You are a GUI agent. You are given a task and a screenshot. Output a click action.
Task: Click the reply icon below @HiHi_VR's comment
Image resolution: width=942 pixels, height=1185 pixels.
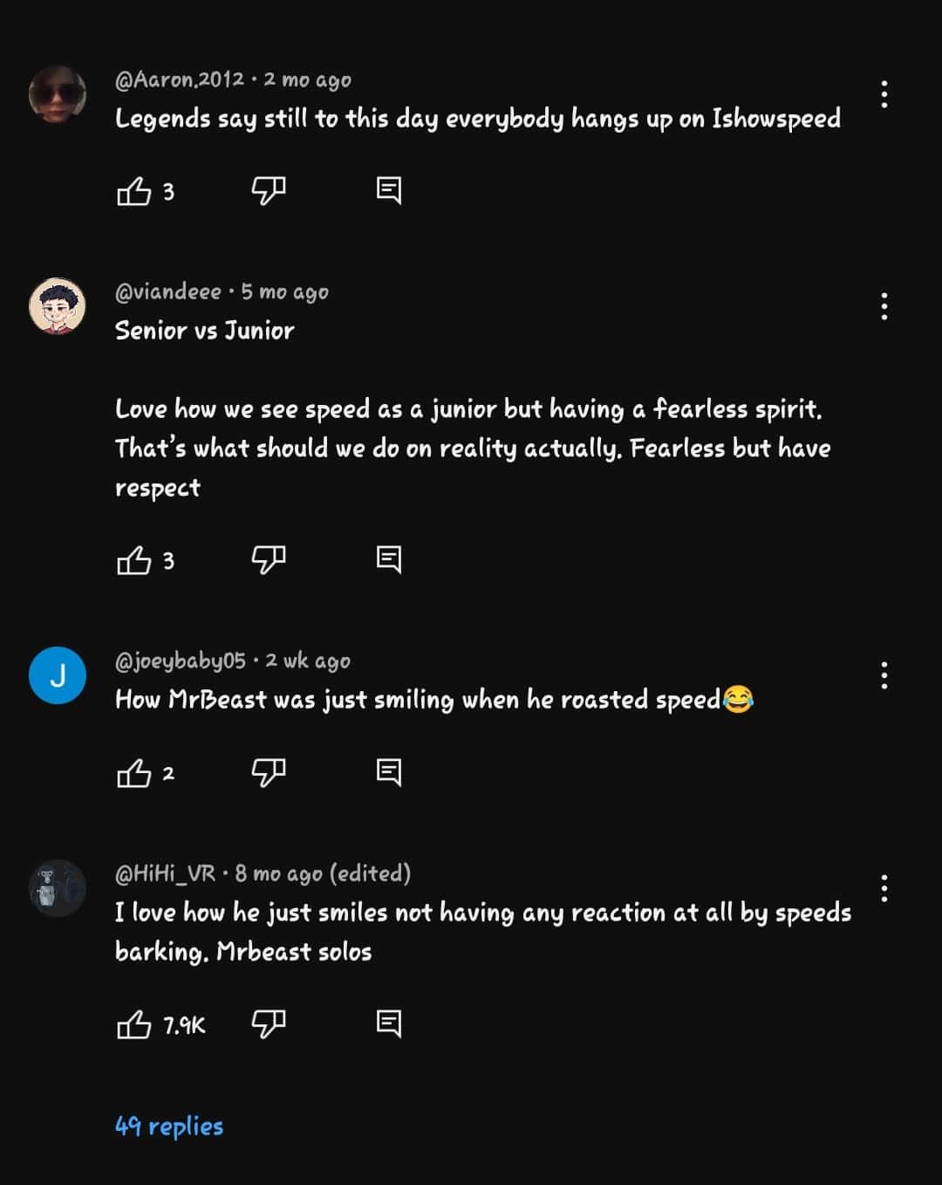tap(389, 1025)
